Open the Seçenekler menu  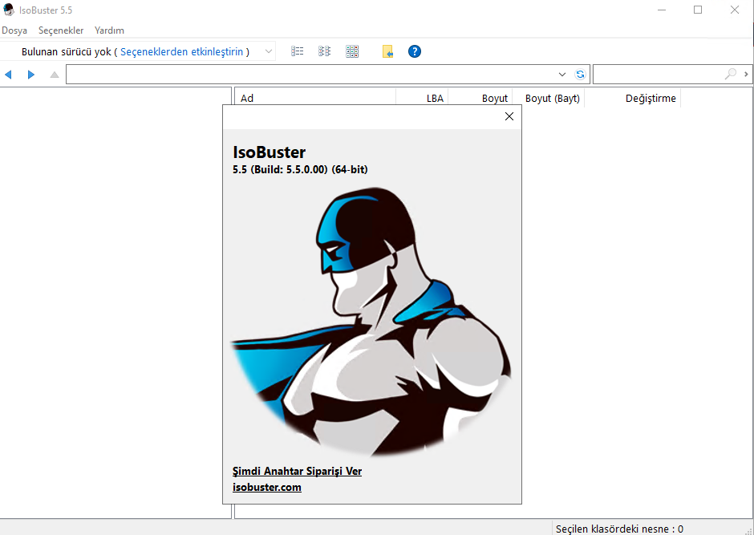point(61,30)
